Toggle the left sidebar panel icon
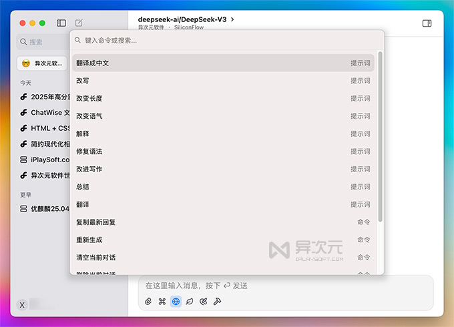Image resolution: width=454 pixels, height=327 pixels. [x=61, y=23]
